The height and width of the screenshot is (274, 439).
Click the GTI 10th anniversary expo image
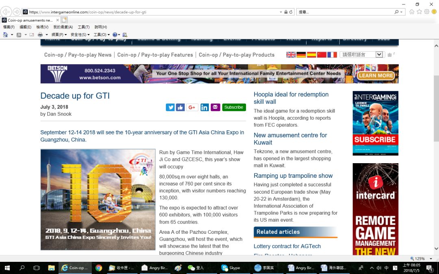[x=98, y=200]
